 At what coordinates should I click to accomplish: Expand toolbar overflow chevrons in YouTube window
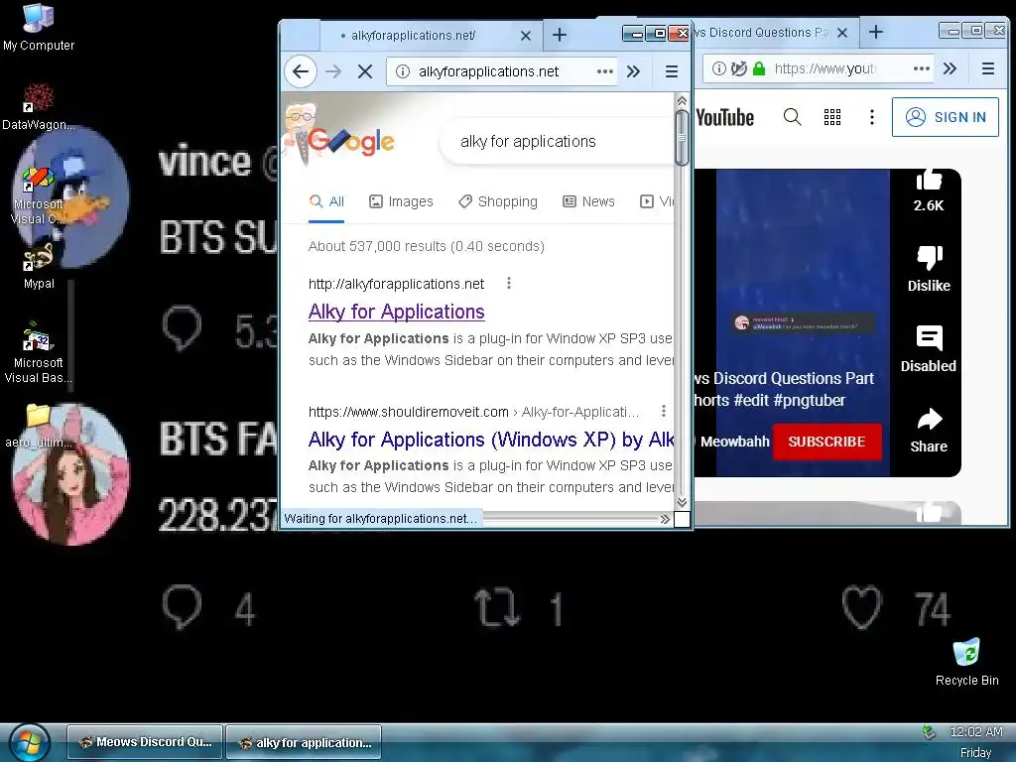(x=950, y=68)
